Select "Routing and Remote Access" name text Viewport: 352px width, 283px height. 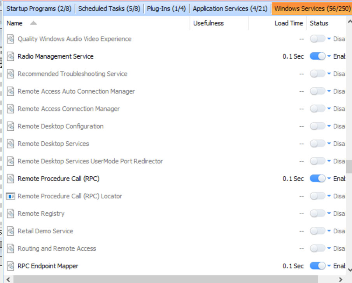[56, 248]
